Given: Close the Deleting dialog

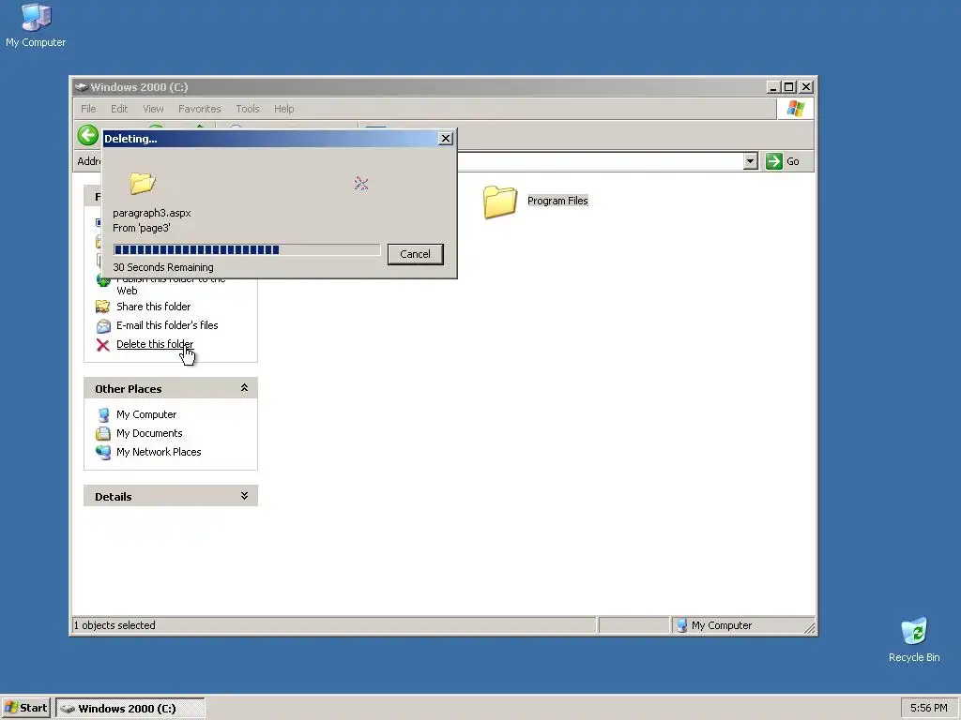Looking at the screenshot, I should pyautogui.click(x=446, y=139).
